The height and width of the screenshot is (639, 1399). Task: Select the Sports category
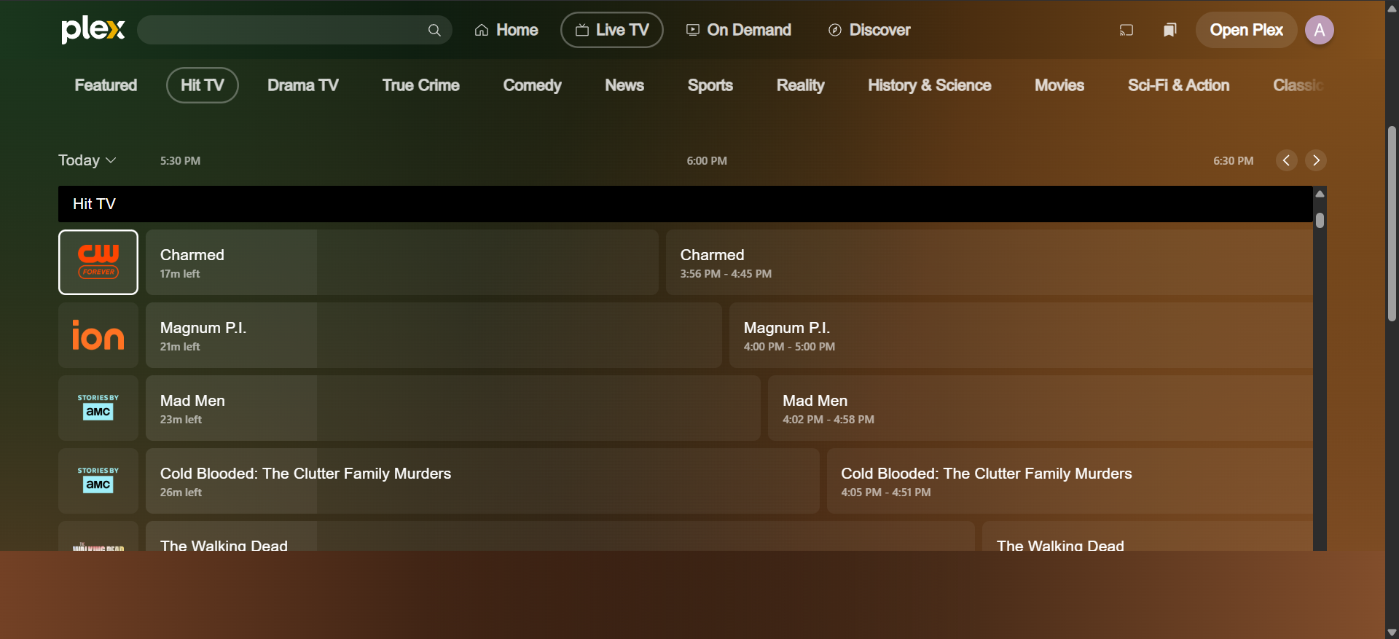point(710,85)
